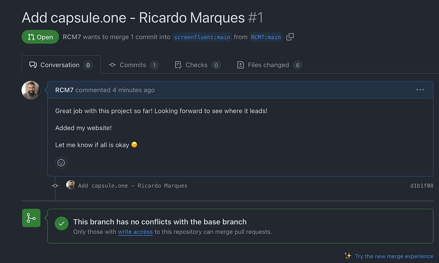The height and width of the screenshot is (263, 439).
Task: Open the comment options ellipsis menu
Action: point(420,90)
